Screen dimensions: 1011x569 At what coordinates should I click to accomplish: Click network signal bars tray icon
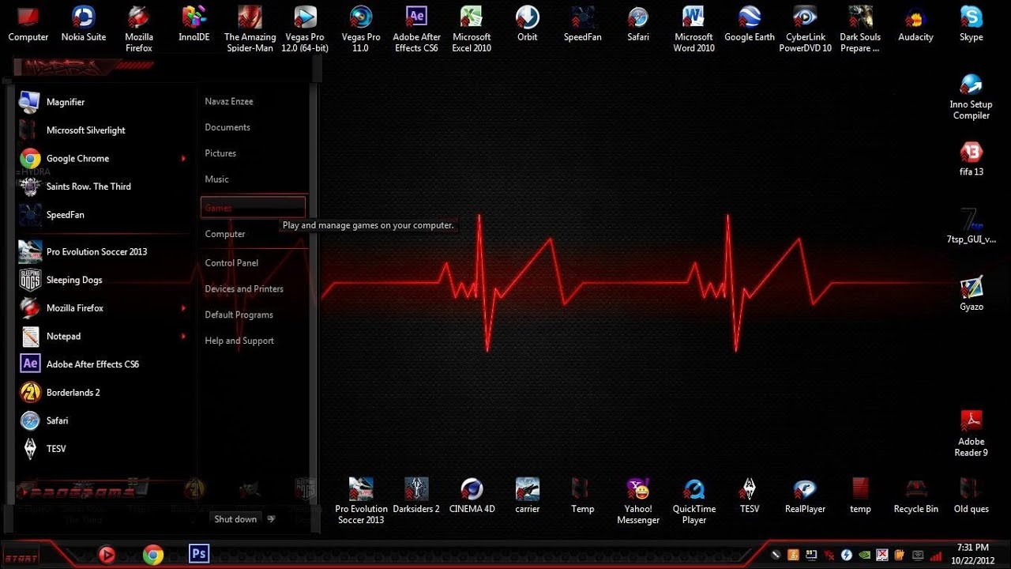tap(934, 555)
